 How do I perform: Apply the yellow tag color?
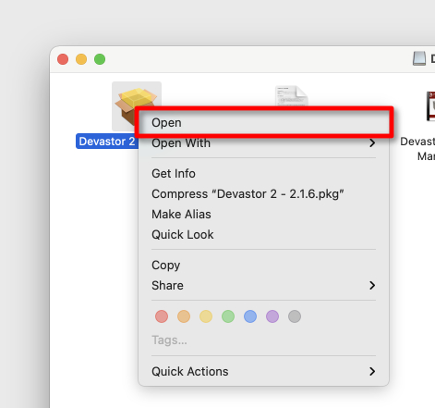tap(206, 316)
